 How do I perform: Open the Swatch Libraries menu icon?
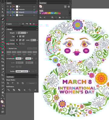pyautogui.click(x=41, y=17)
